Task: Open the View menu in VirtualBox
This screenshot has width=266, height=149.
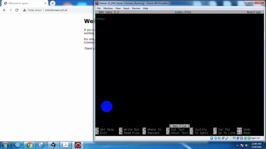Action: [x=118, y=8]
